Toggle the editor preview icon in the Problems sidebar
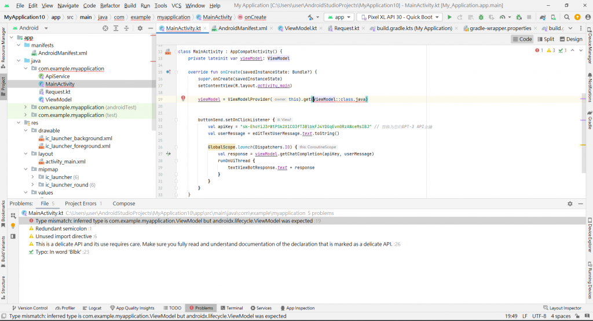The width and height of the screenshot is (593, 321). point(13,236)
